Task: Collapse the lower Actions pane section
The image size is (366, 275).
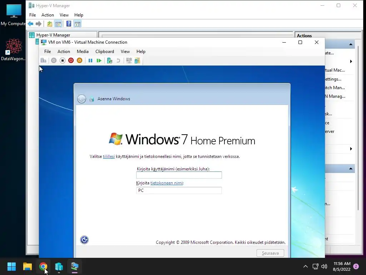Action: (351, 169)
